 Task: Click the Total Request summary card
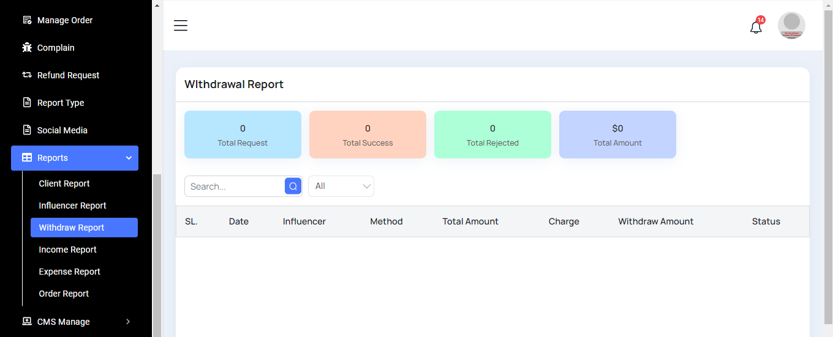(x=243, y=135)
